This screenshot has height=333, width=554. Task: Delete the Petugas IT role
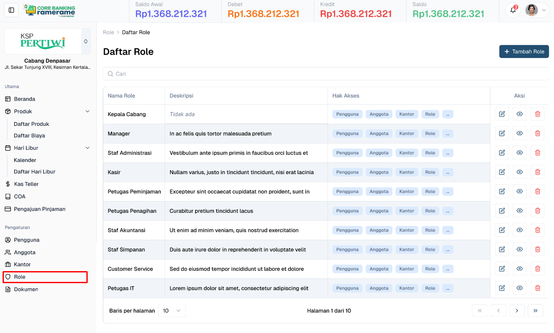click(537, 288)
